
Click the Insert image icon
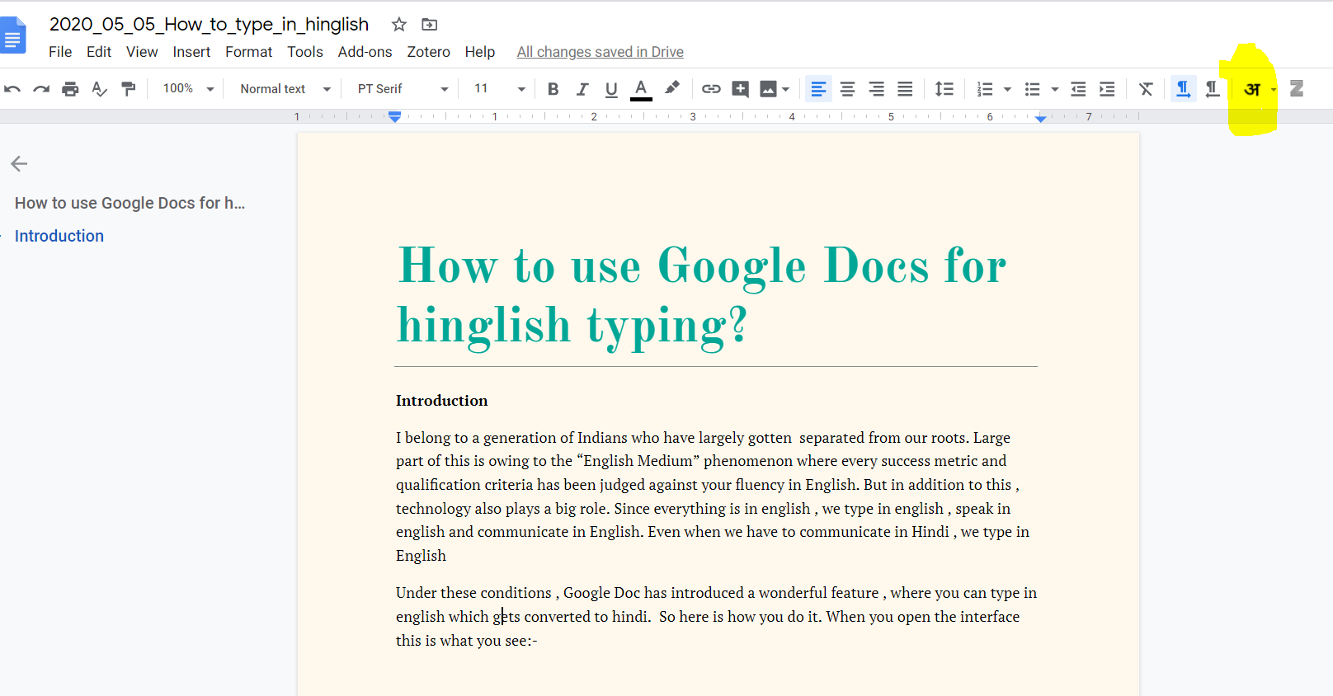[x=768, y=89]
